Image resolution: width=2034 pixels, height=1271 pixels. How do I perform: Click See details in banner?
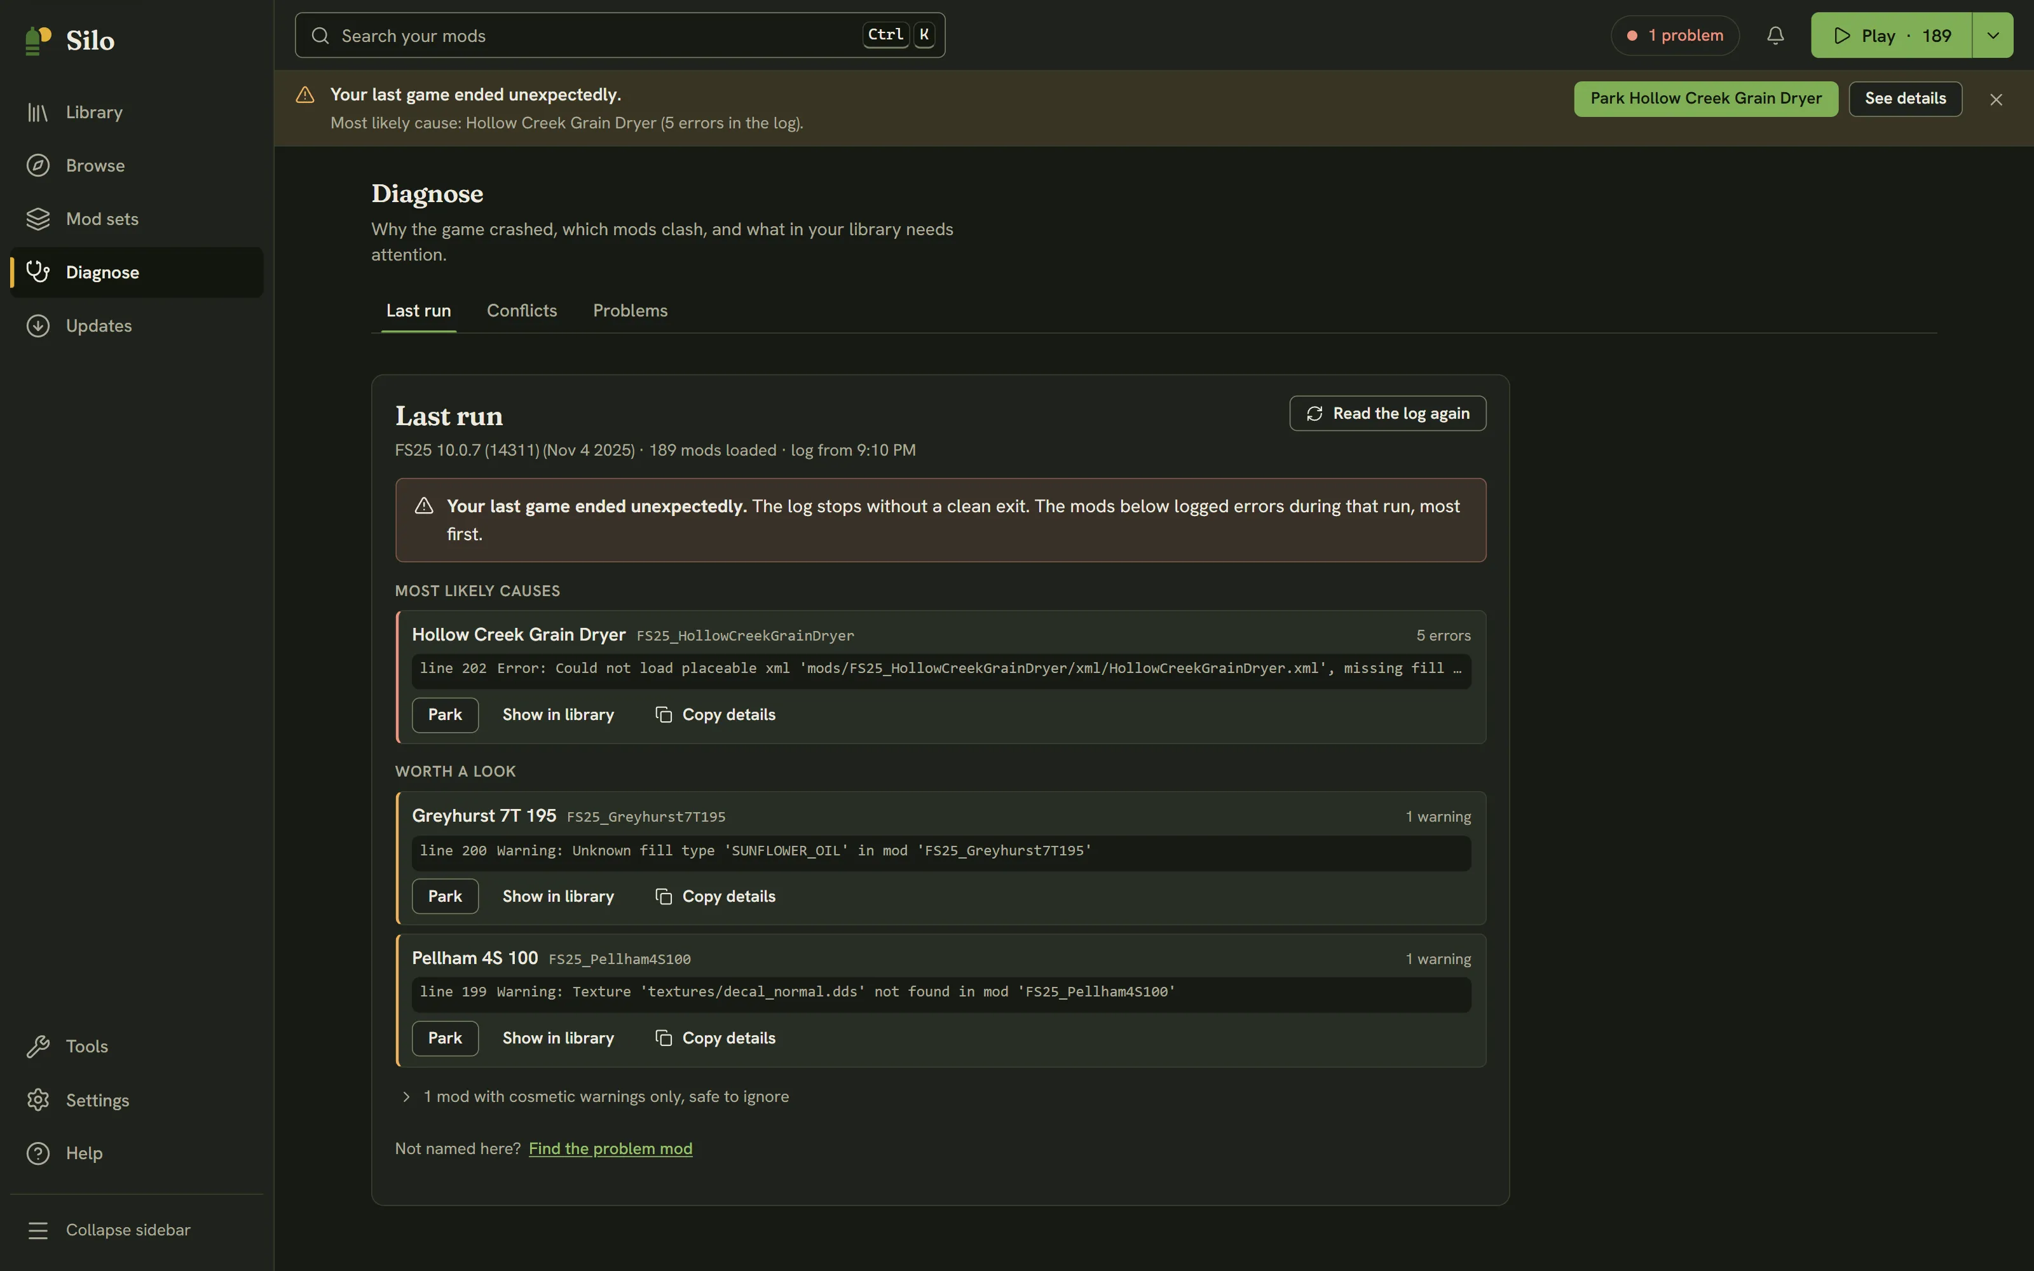coord(1906,99)
